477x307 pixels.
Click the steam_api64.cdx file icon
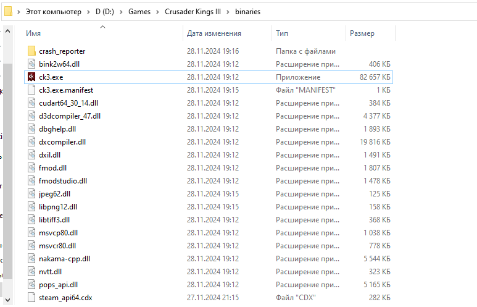pos(31,297)
